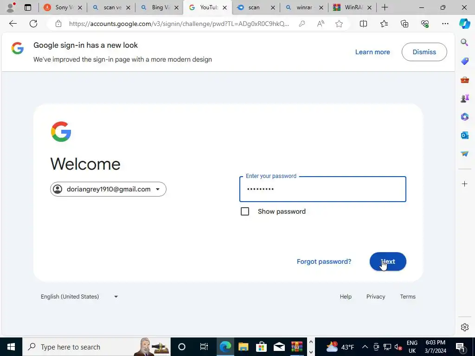Screen dimensions: 475x356
Task: Open the Copilot sidebar icon
Action: click(x=464, y=24)
